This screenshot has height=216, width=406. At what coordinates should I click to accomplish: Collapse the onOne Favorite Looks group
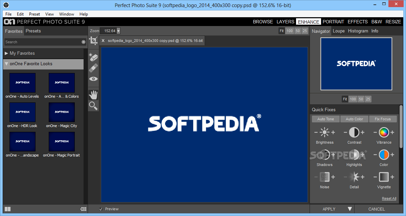[x=6, y=64]
